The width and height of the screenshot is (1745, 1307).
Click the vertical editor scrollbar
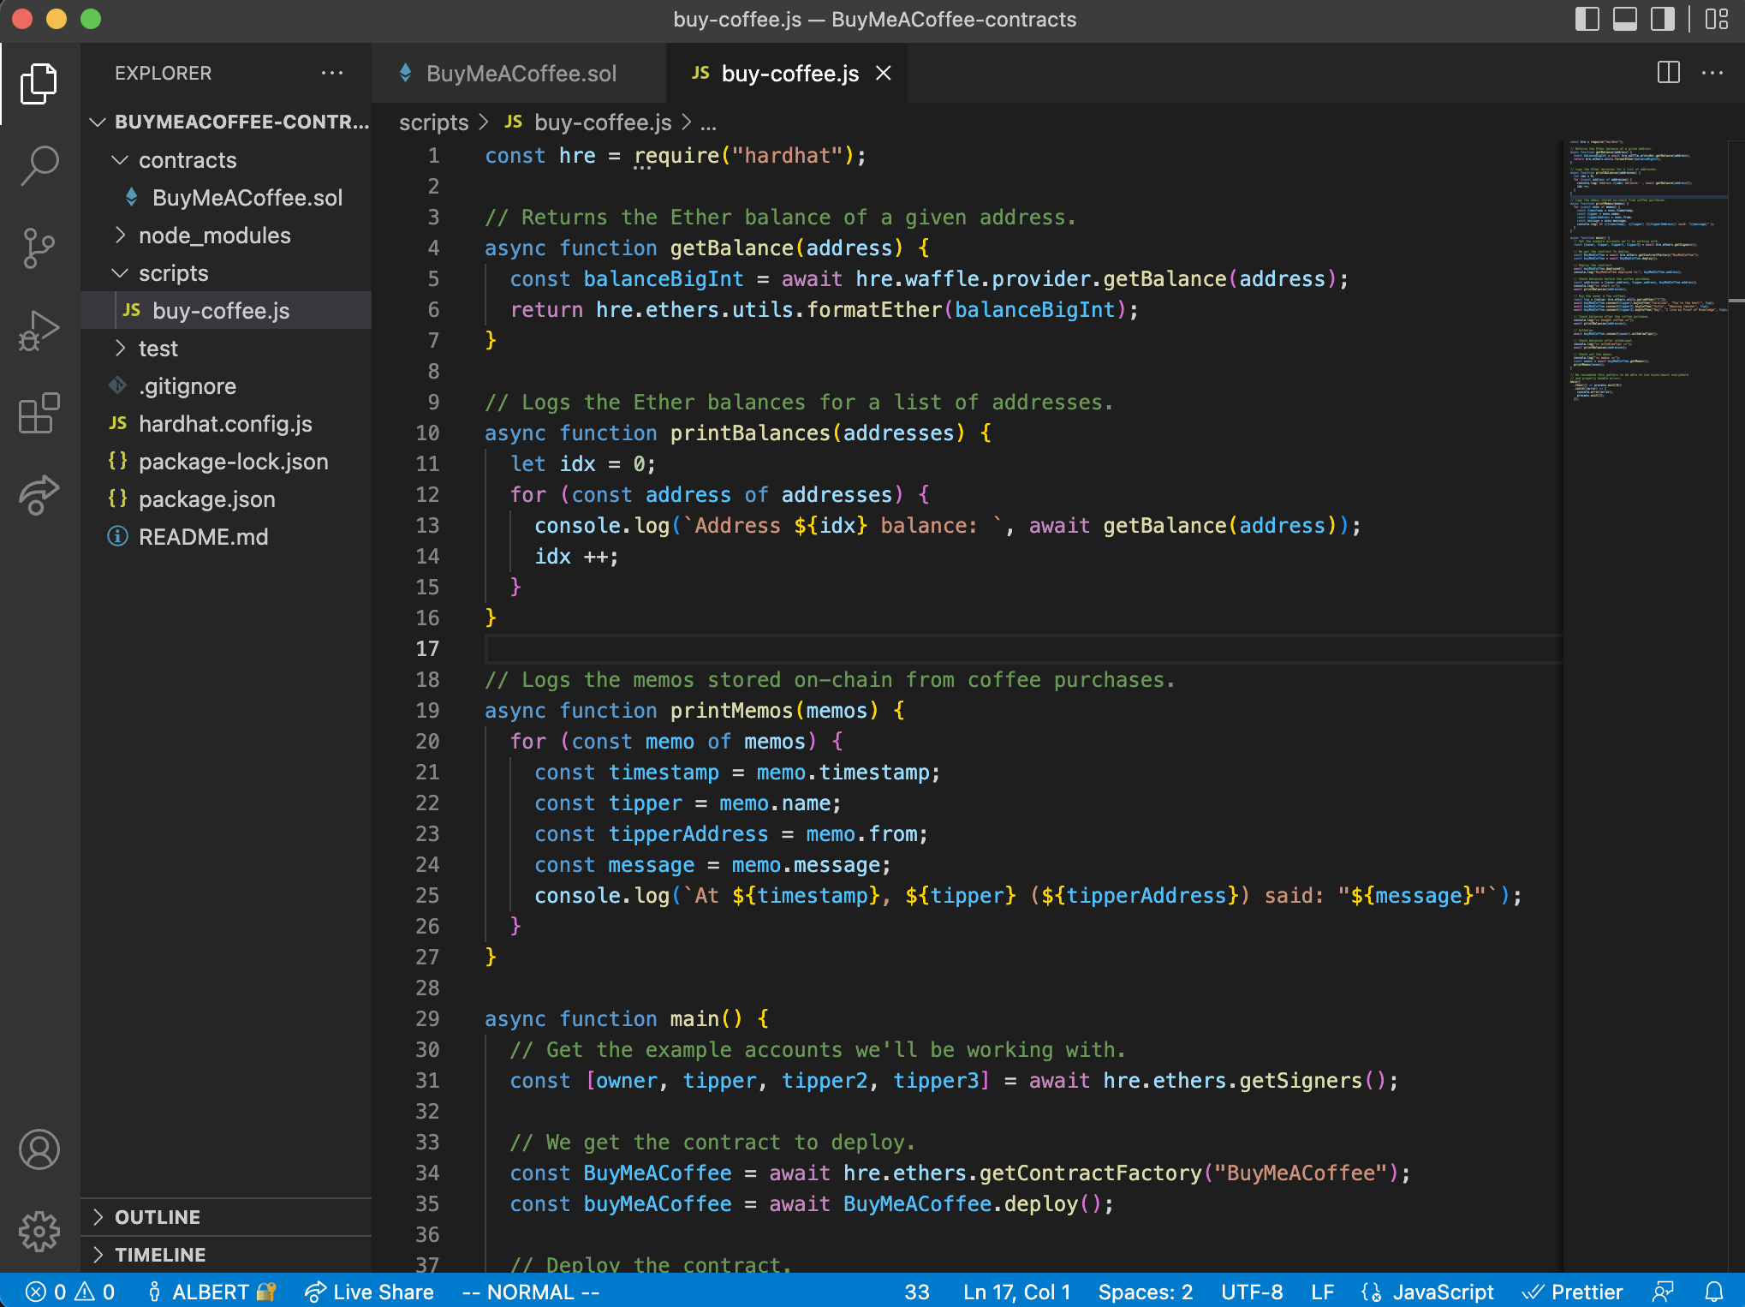[1736, 706]
